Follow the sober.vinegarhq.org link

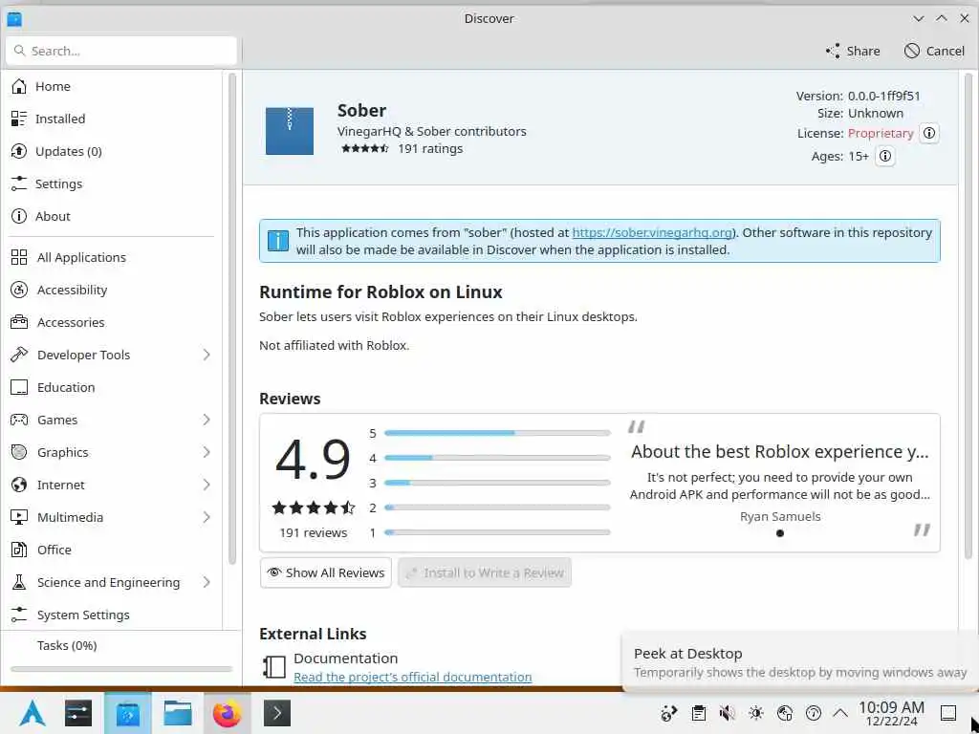click(x=652, y=232)
